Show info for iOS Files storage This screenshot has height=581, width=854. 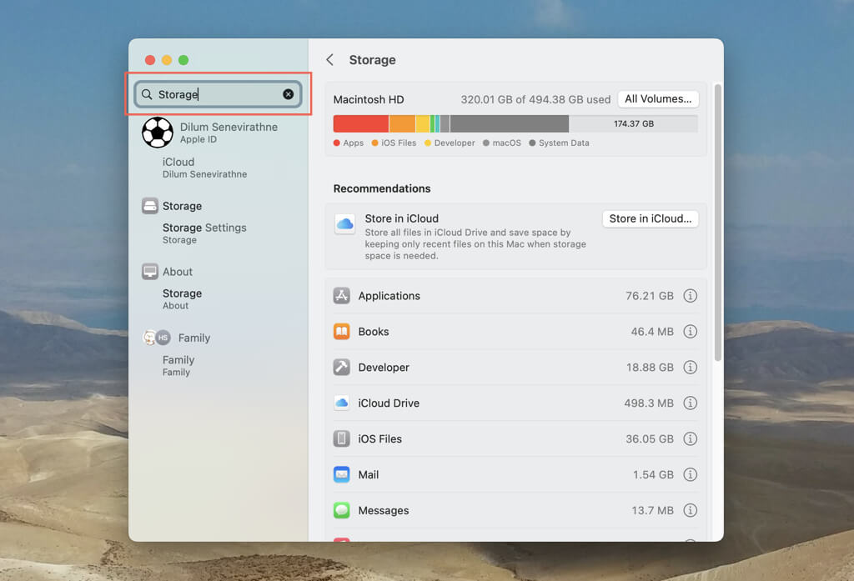point(690,439)
